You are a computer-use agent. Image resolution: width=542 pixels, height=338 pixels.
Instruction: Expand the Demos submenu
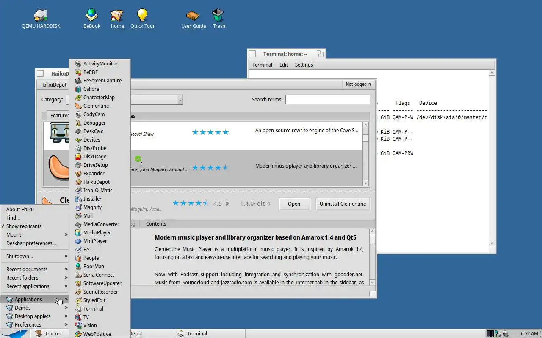click(35, 308)
